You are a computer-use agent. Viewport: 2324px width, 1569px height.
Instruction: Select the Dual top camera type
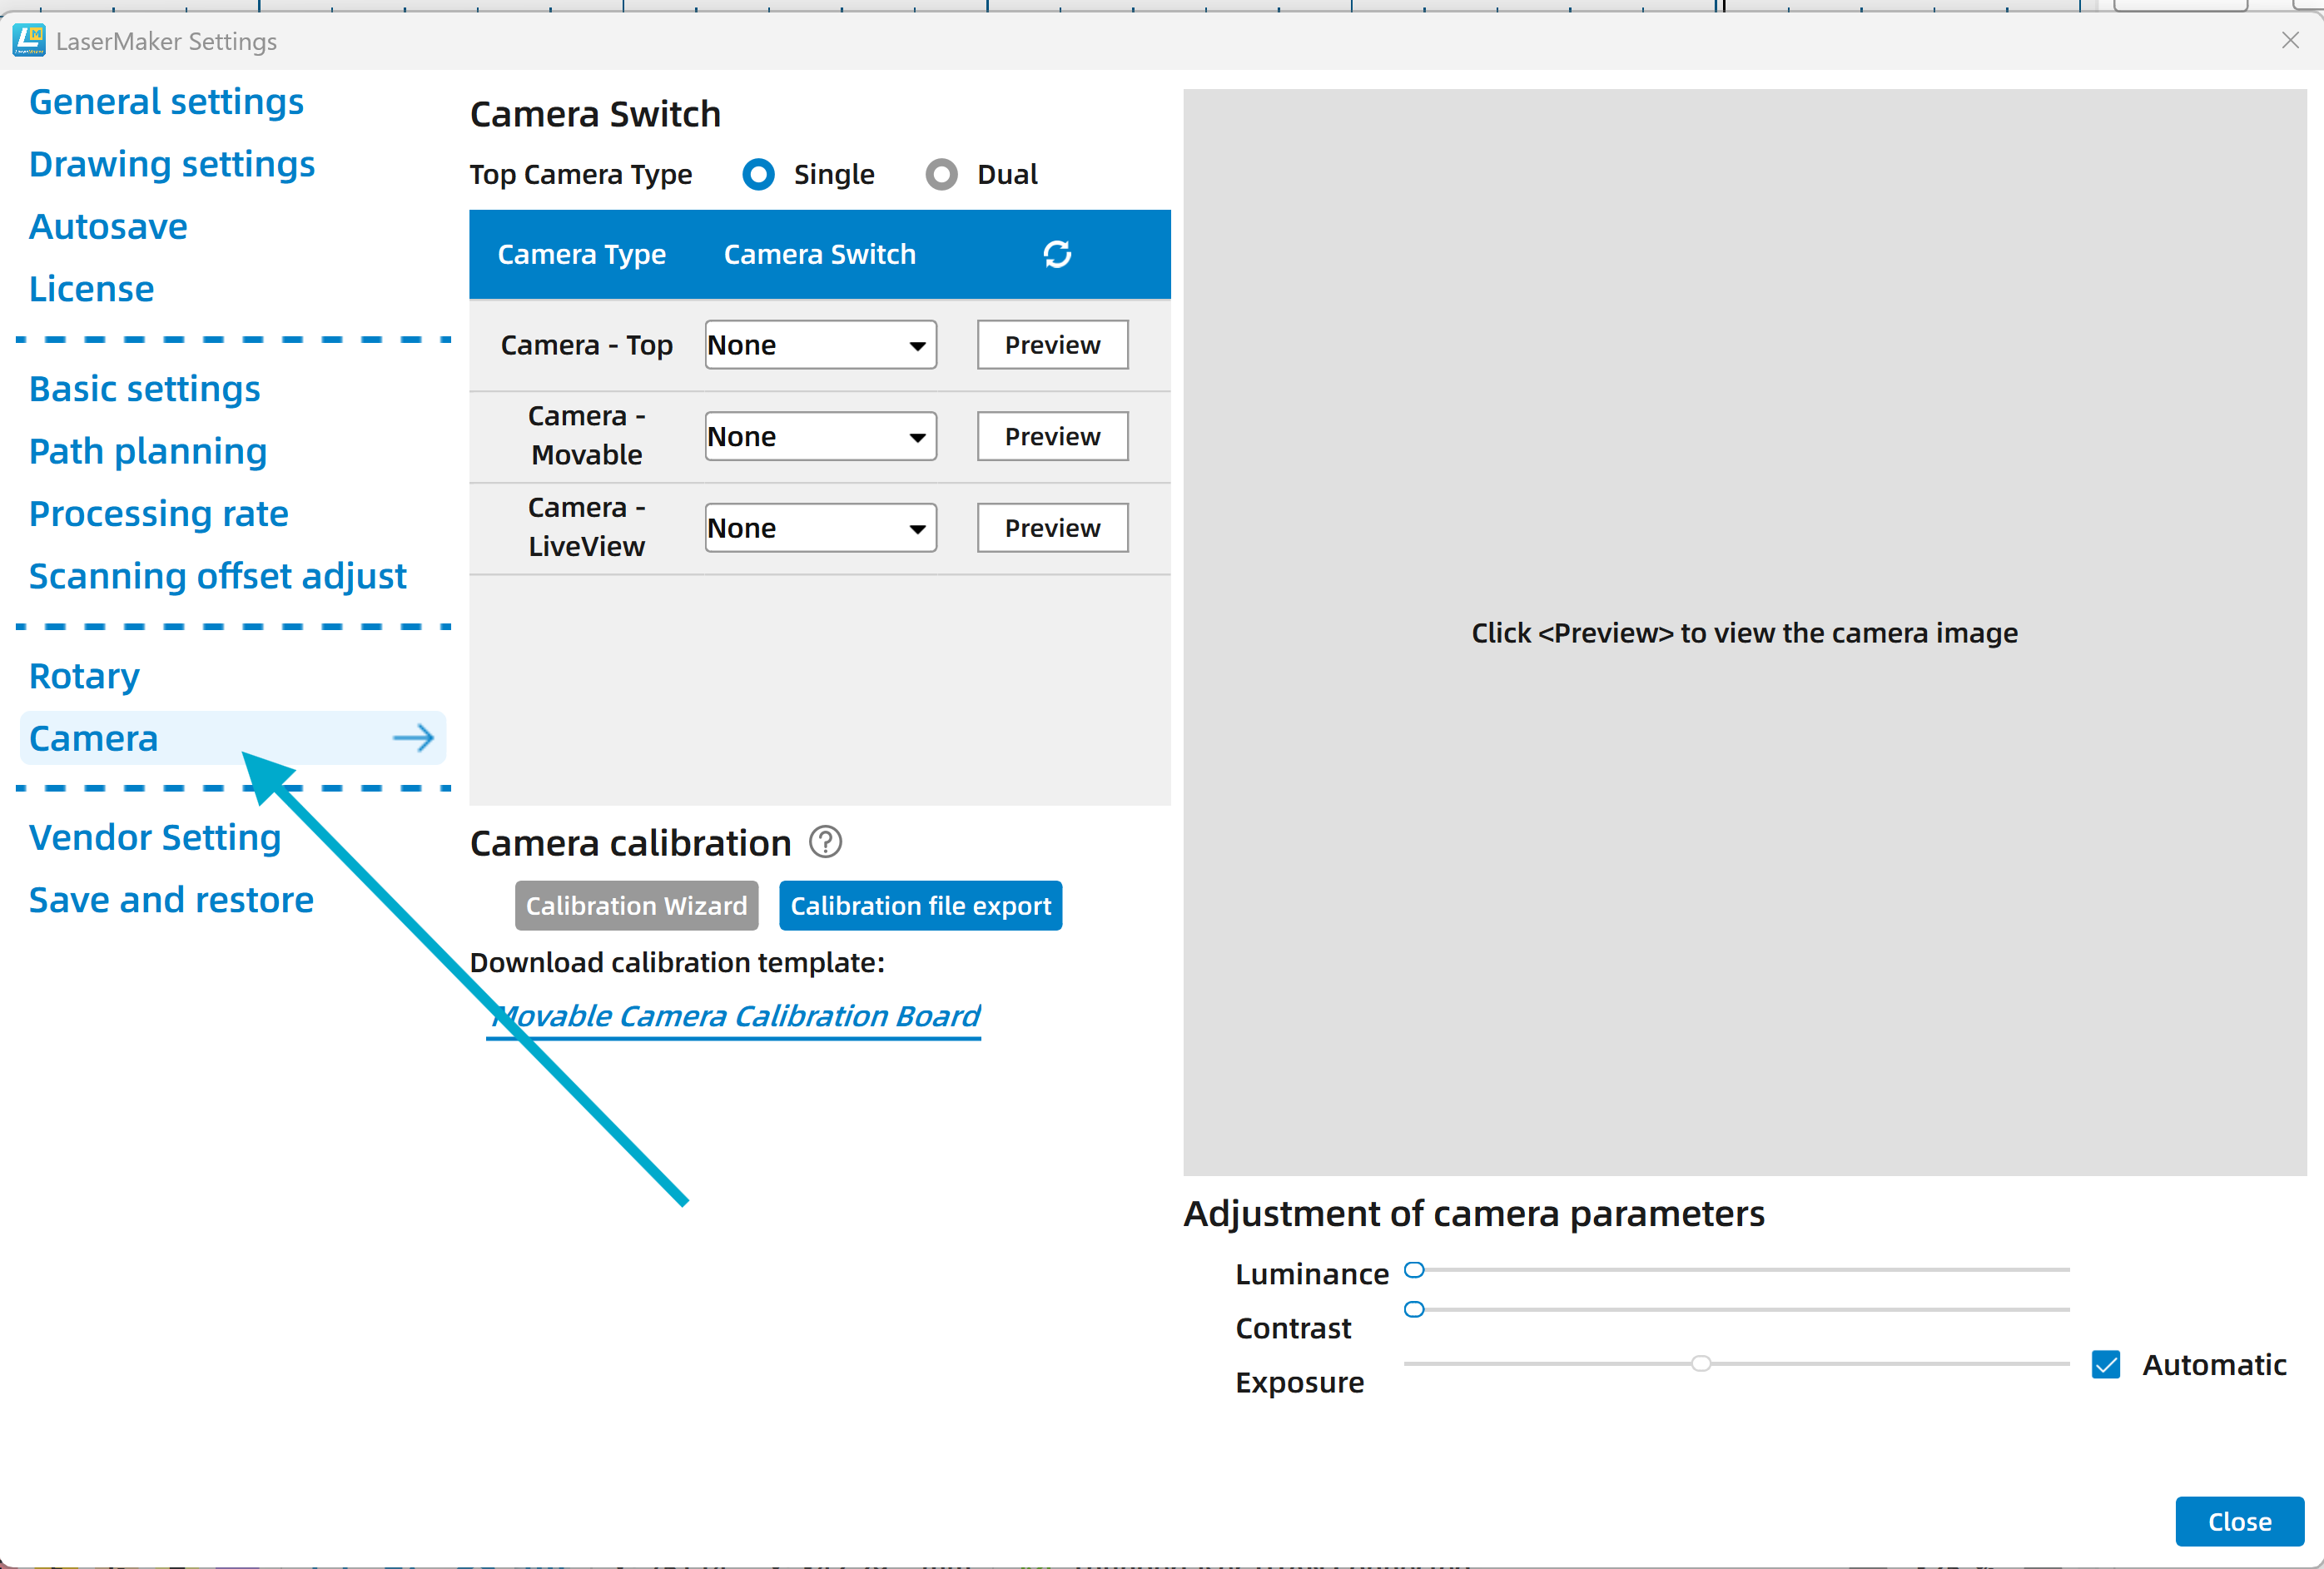point(941,175)
